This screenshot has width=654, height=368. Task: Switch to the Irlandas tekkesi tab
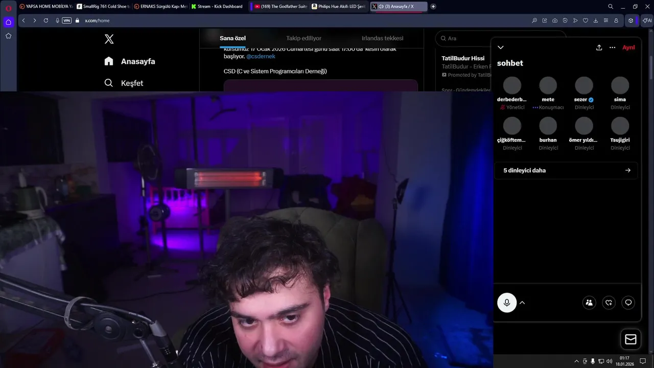pyautogui.click(x=382, y=38)
